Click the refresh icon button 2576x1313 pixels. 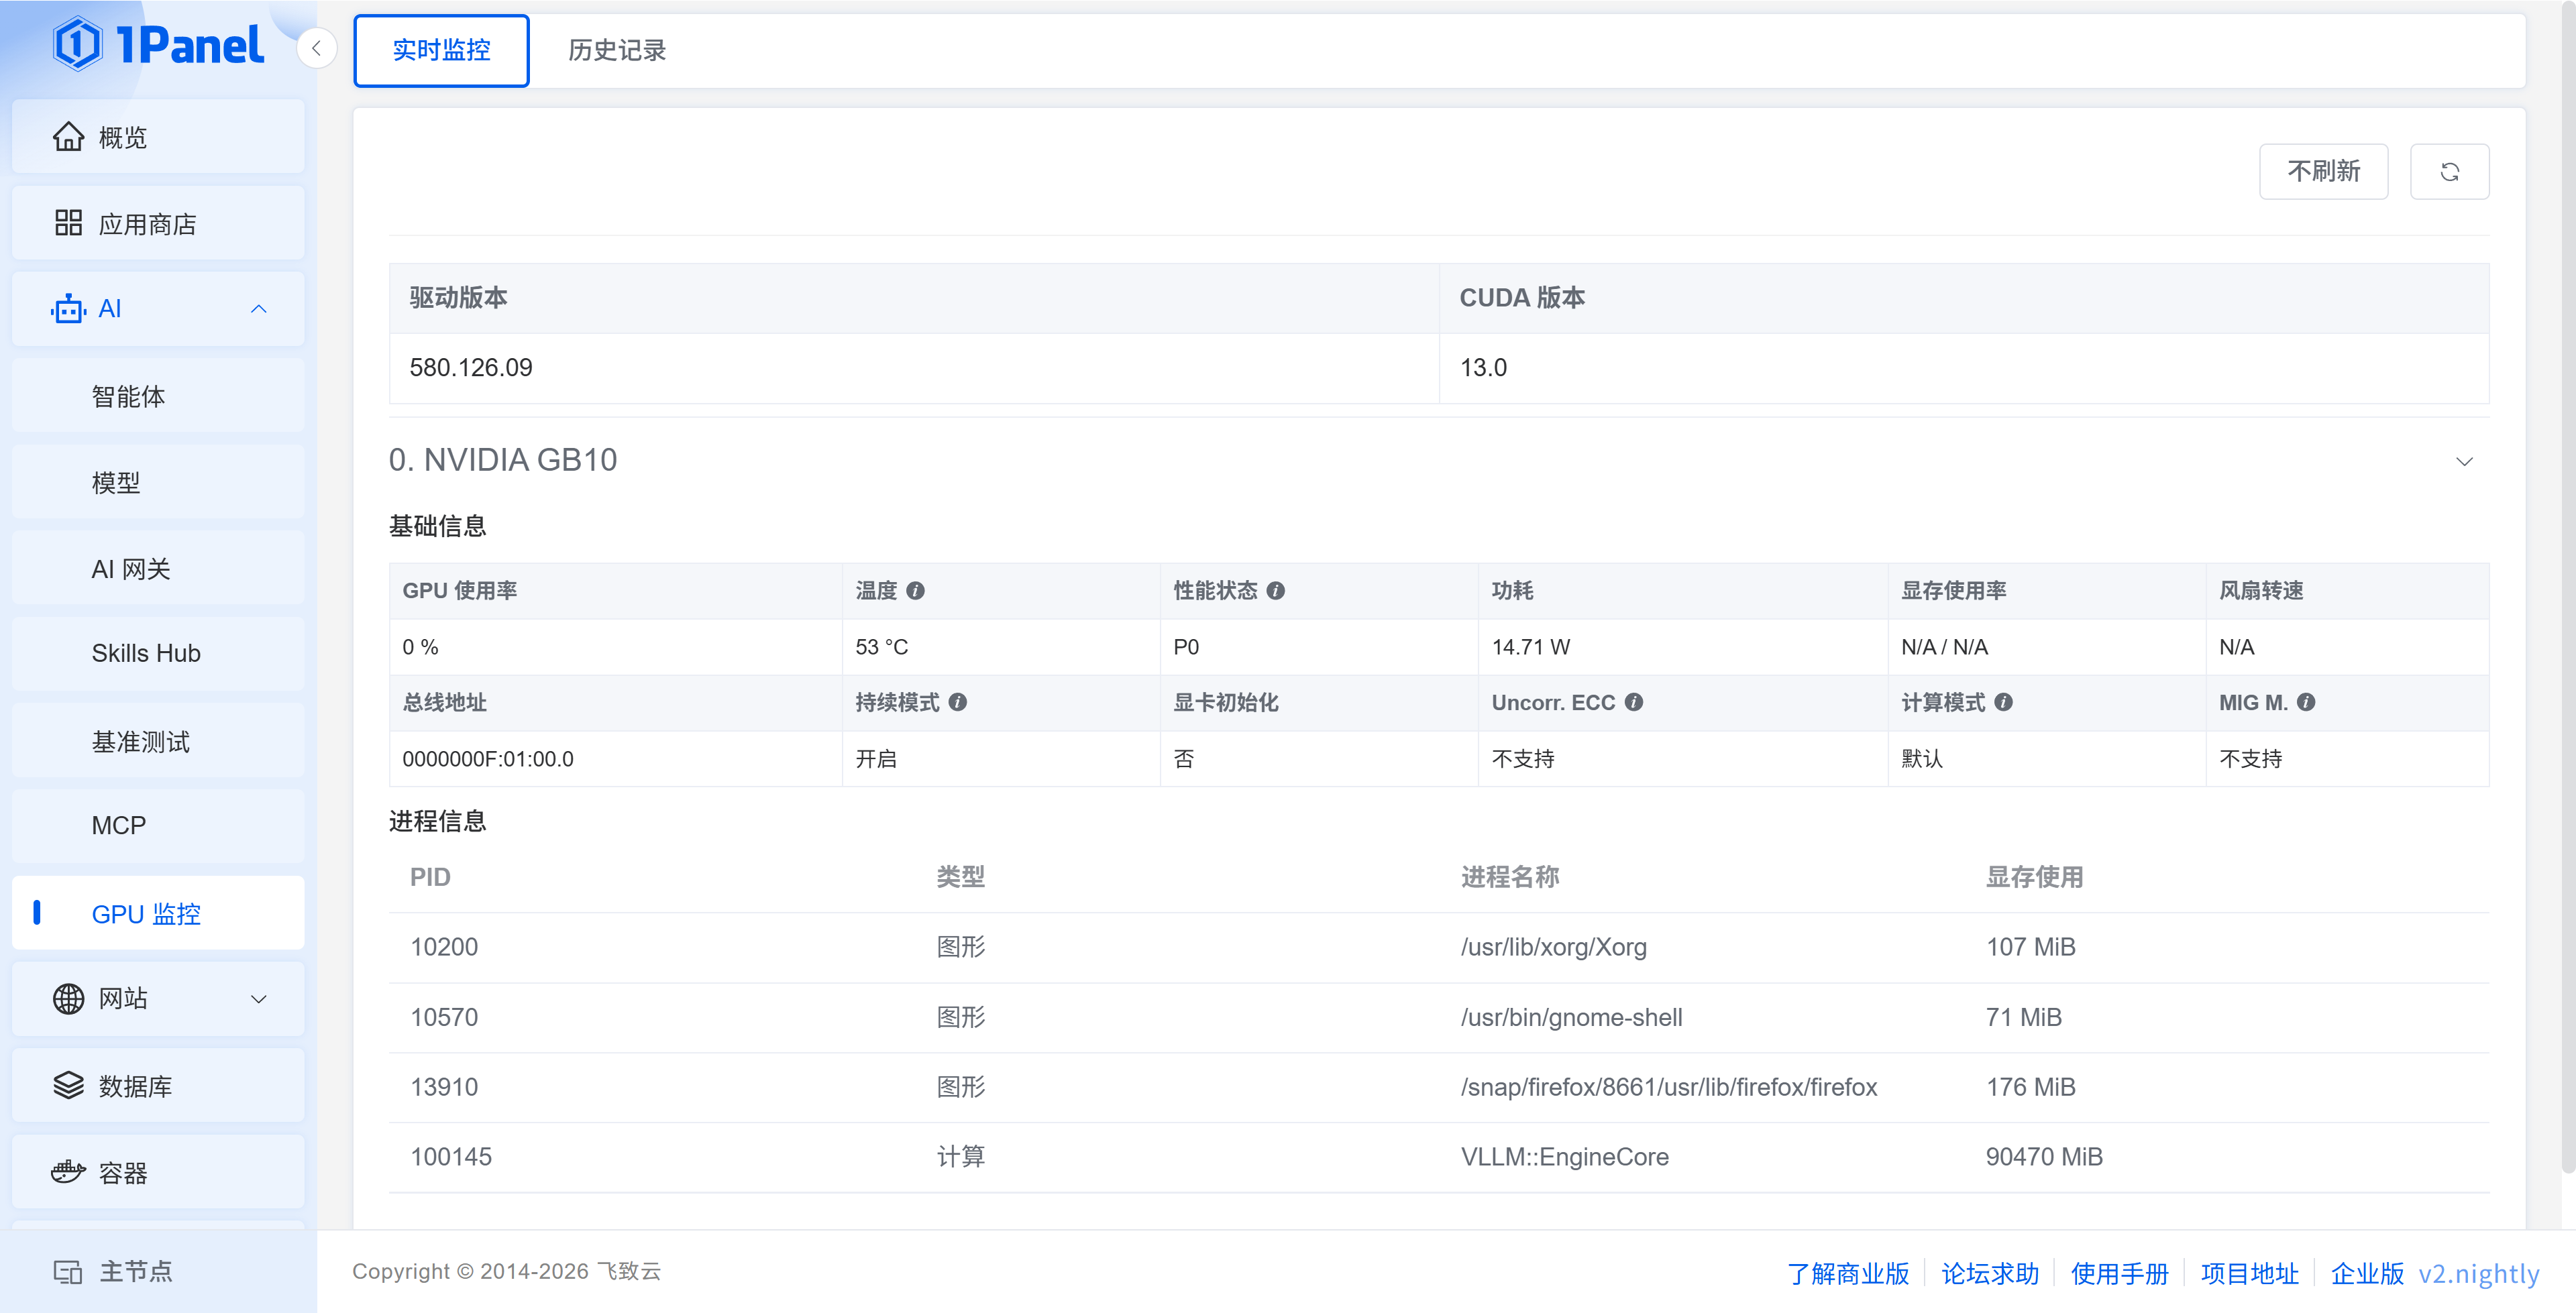(2449, 172)
